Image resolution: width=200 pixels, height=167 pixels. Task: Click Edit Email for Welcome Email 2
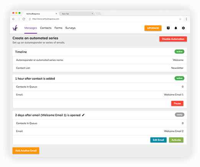[158, 140]
